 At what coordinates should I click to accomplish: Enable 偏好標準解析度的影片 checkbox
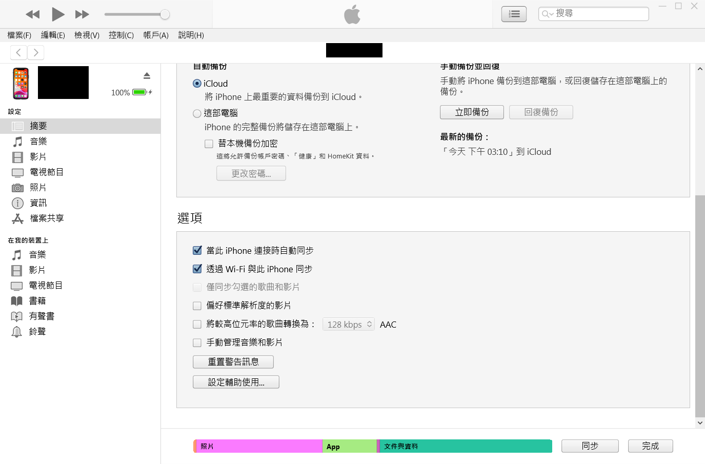point(197,306)
